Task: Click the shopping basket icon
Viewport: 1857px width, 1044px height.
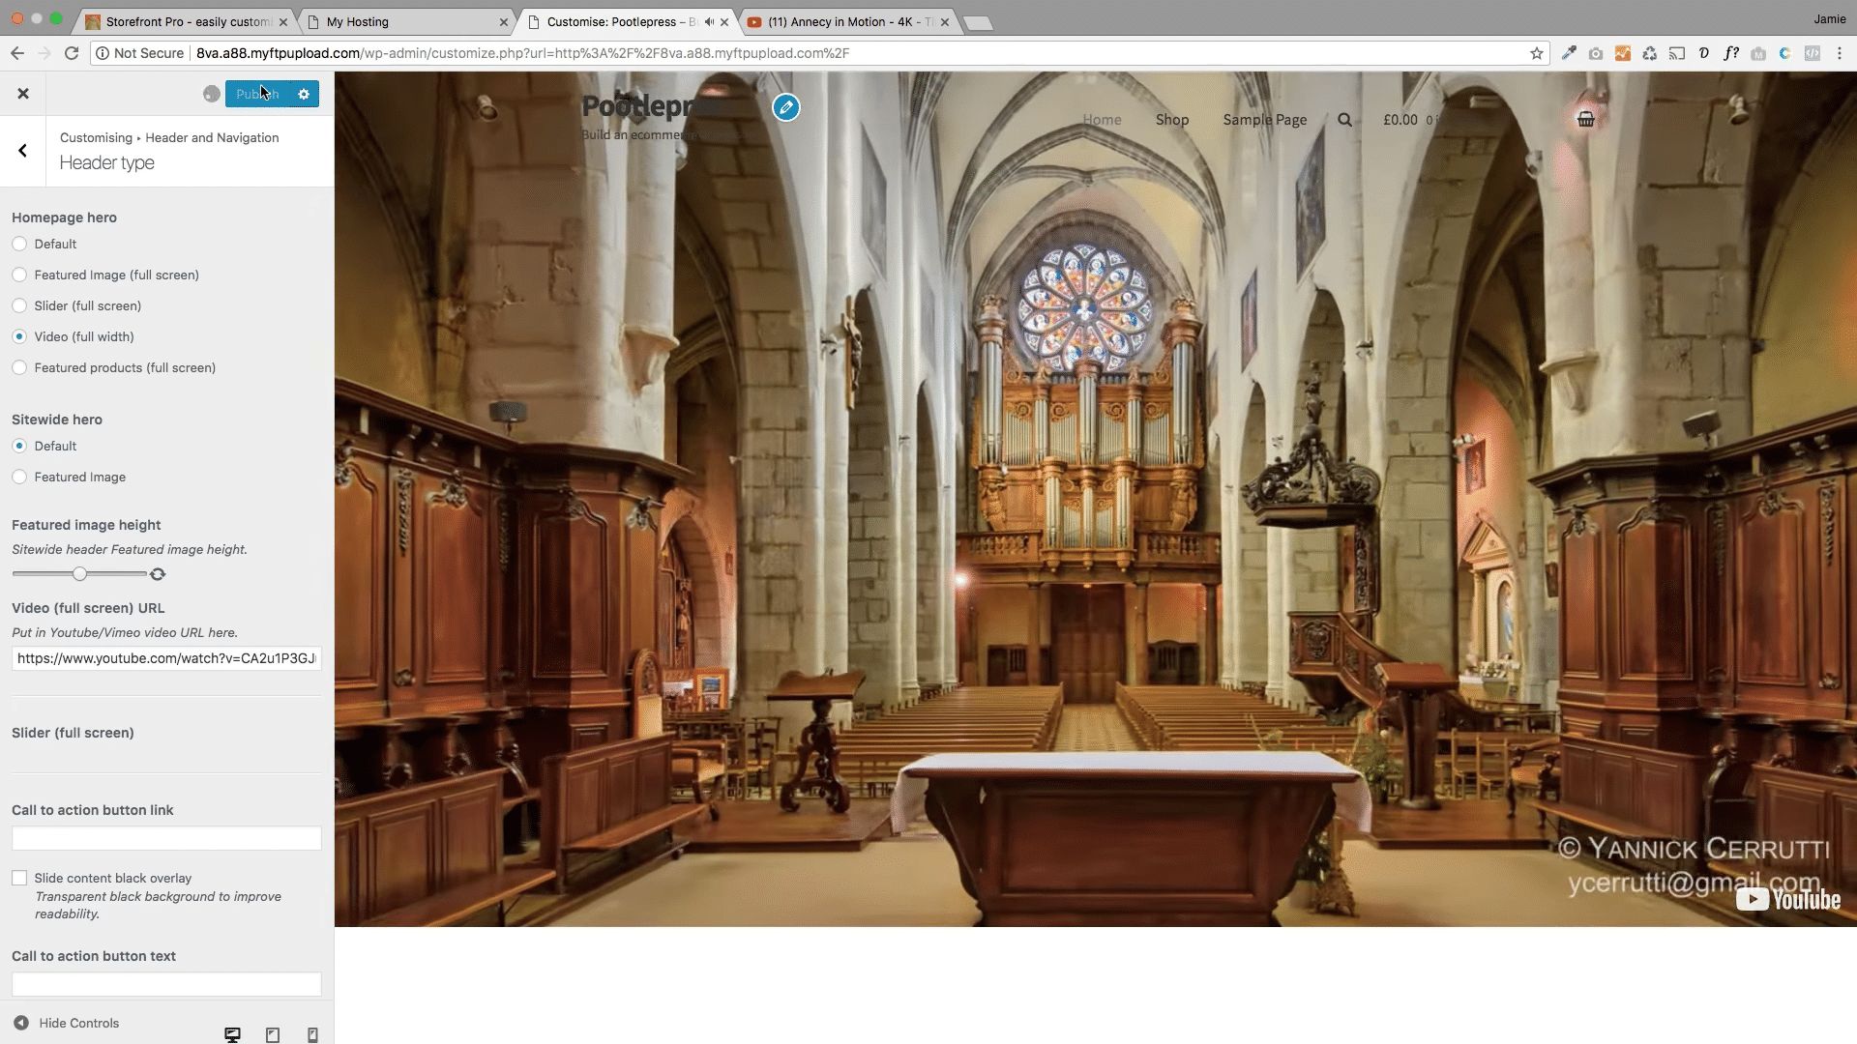Action: (x=1586, y=119)
